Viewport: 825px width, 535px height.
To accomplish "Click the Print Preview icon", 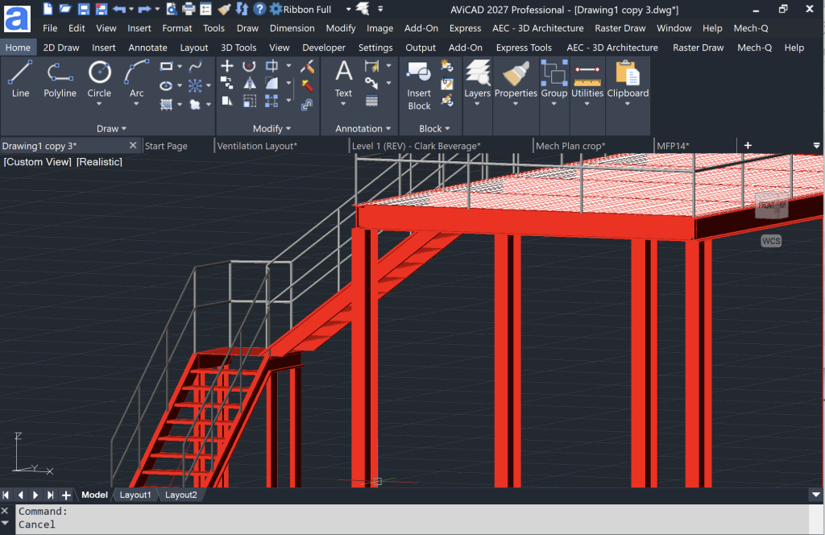I will point(172,9).
